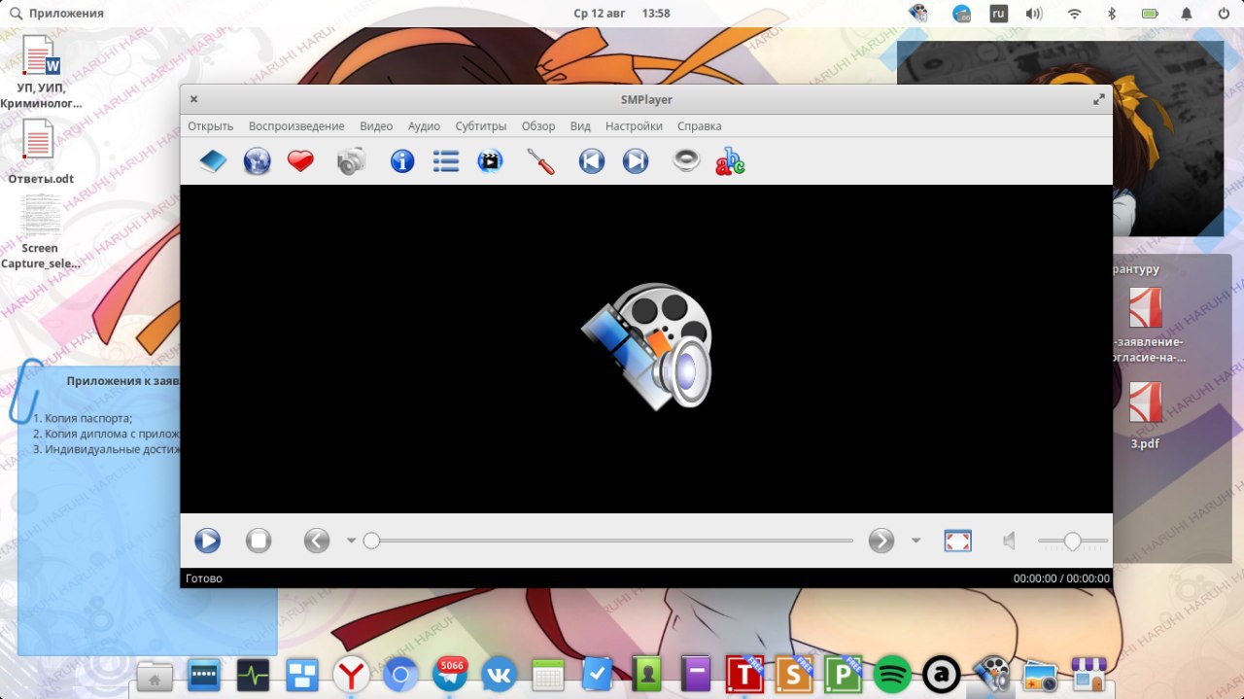Click the audio speaker disc toolbar icon
This screenshot has width=1244, height=699.
click(x=686, y=160)
